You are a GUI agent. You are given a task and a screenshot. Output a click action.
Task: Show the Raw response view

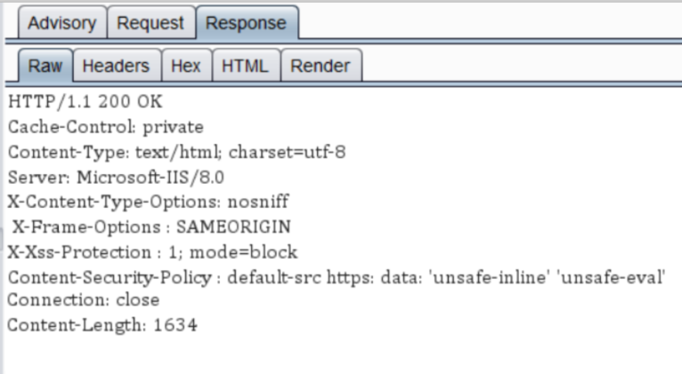tap(44, 65)
